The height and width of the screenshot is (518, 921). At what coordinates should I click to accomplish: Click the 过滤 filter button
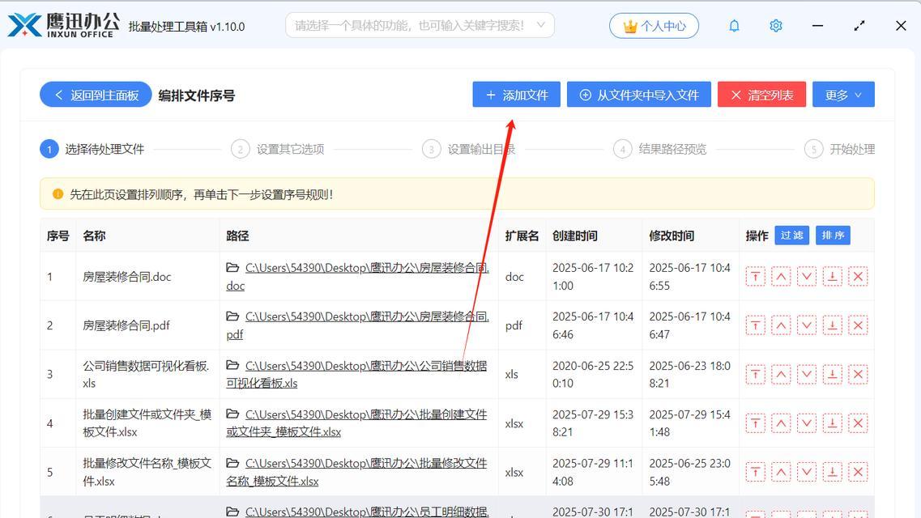click(791, 236)
